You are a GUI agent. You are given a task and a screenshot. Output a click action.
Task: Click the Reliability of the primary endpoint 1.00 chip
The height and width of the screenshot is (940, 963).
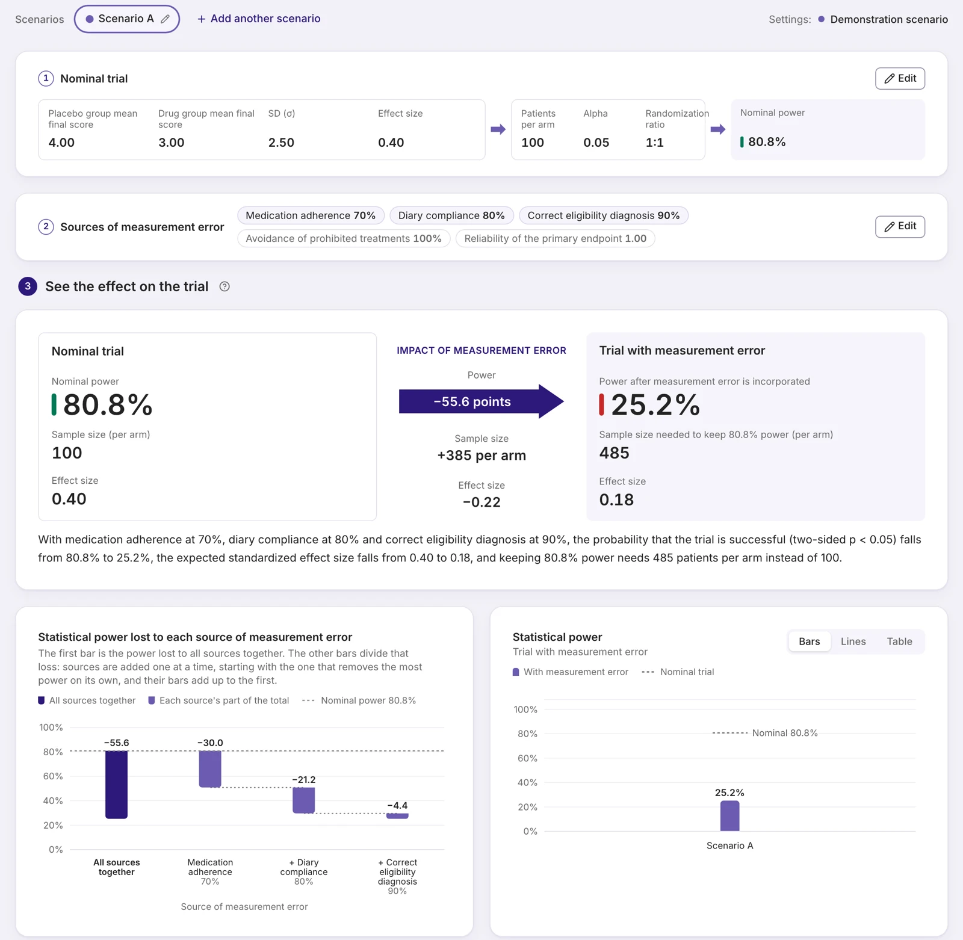coord(555,238)
